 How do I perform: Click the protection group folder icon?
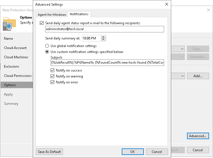(9, 24)
